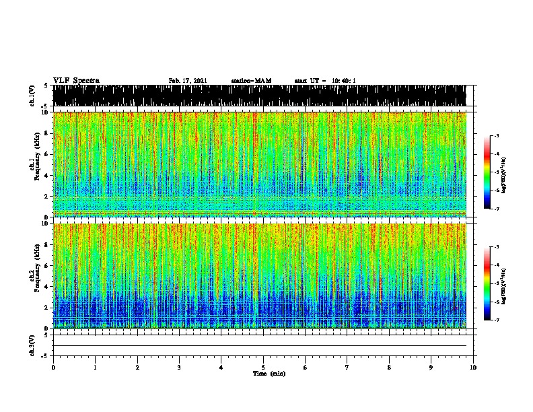
Task: Select the date "Feb. 17, 2021"
Action: 188,81
